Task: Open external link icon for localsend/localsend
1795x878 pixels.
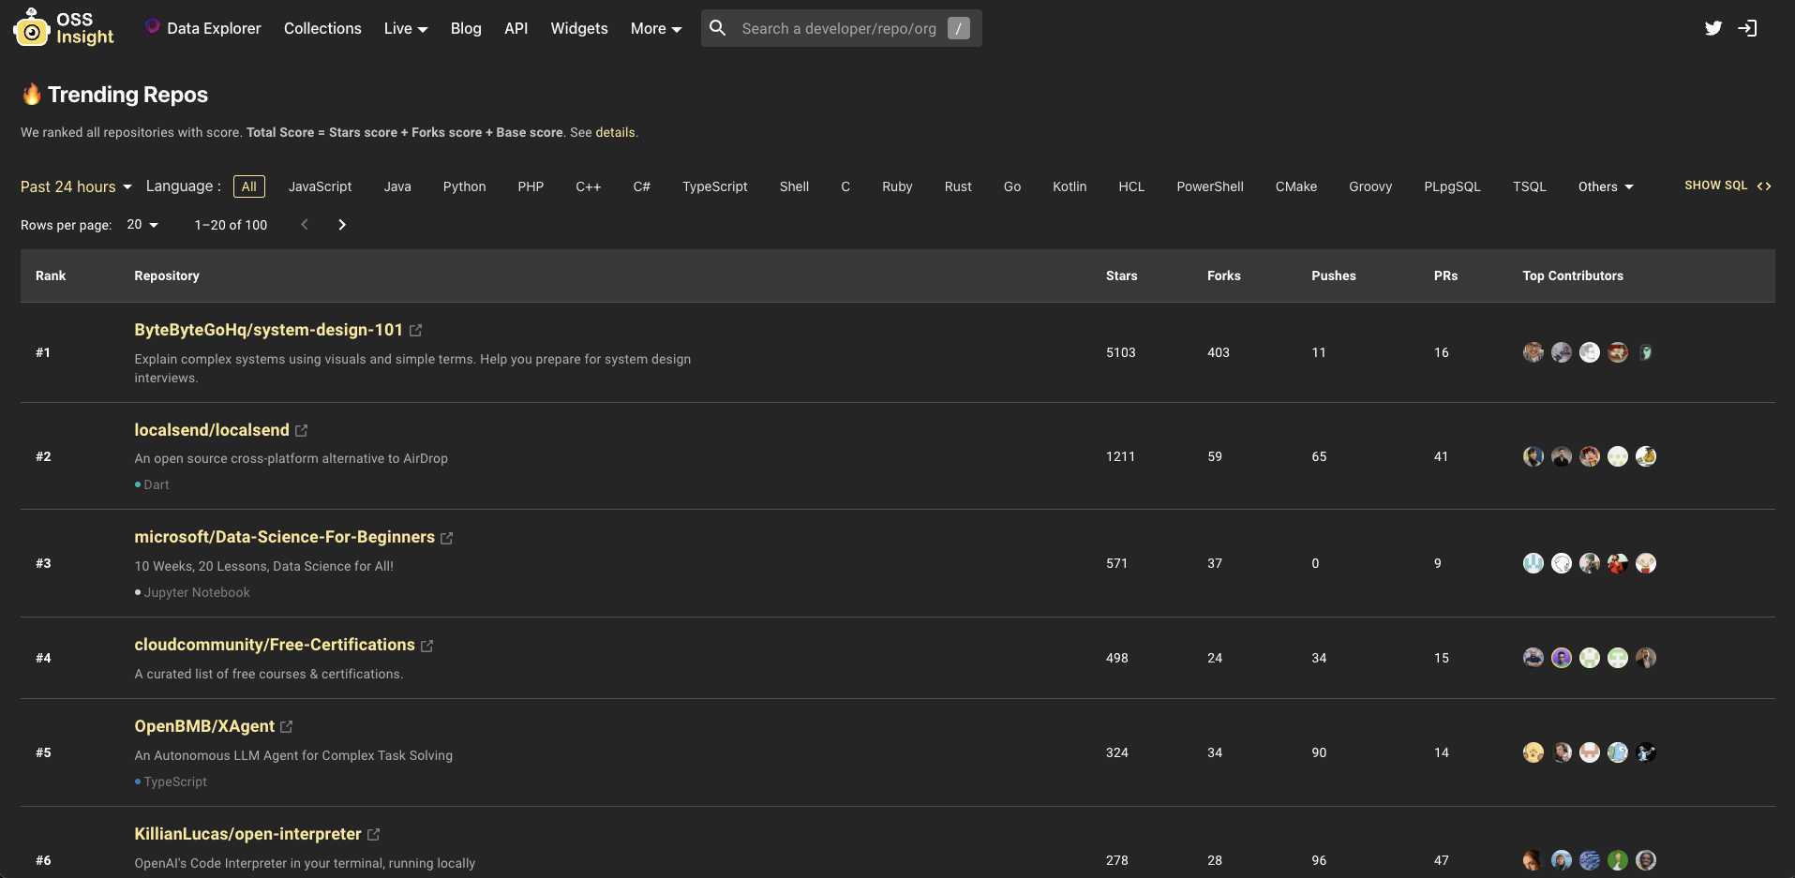Action: pyautogui.click(x=302, y=431)
